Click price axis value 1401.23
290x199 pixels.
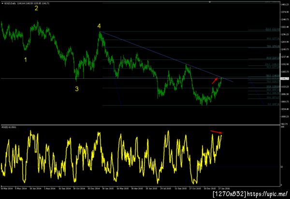coord(285,4)
